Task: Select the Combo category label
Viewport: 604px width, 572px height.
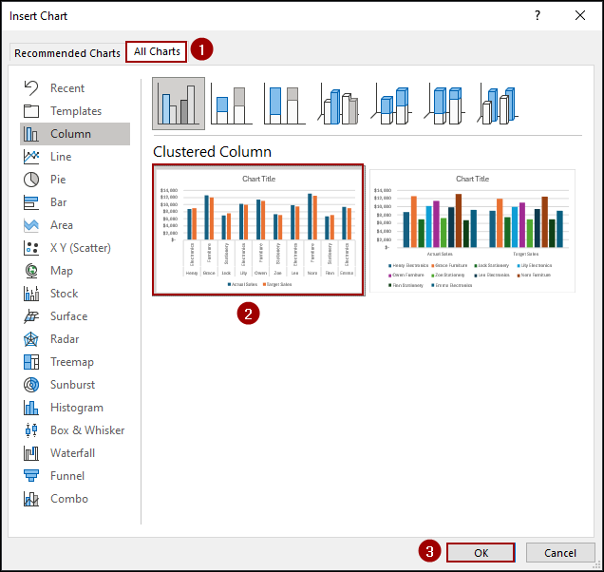Action: pyautogui.click(x=69, y=499)
